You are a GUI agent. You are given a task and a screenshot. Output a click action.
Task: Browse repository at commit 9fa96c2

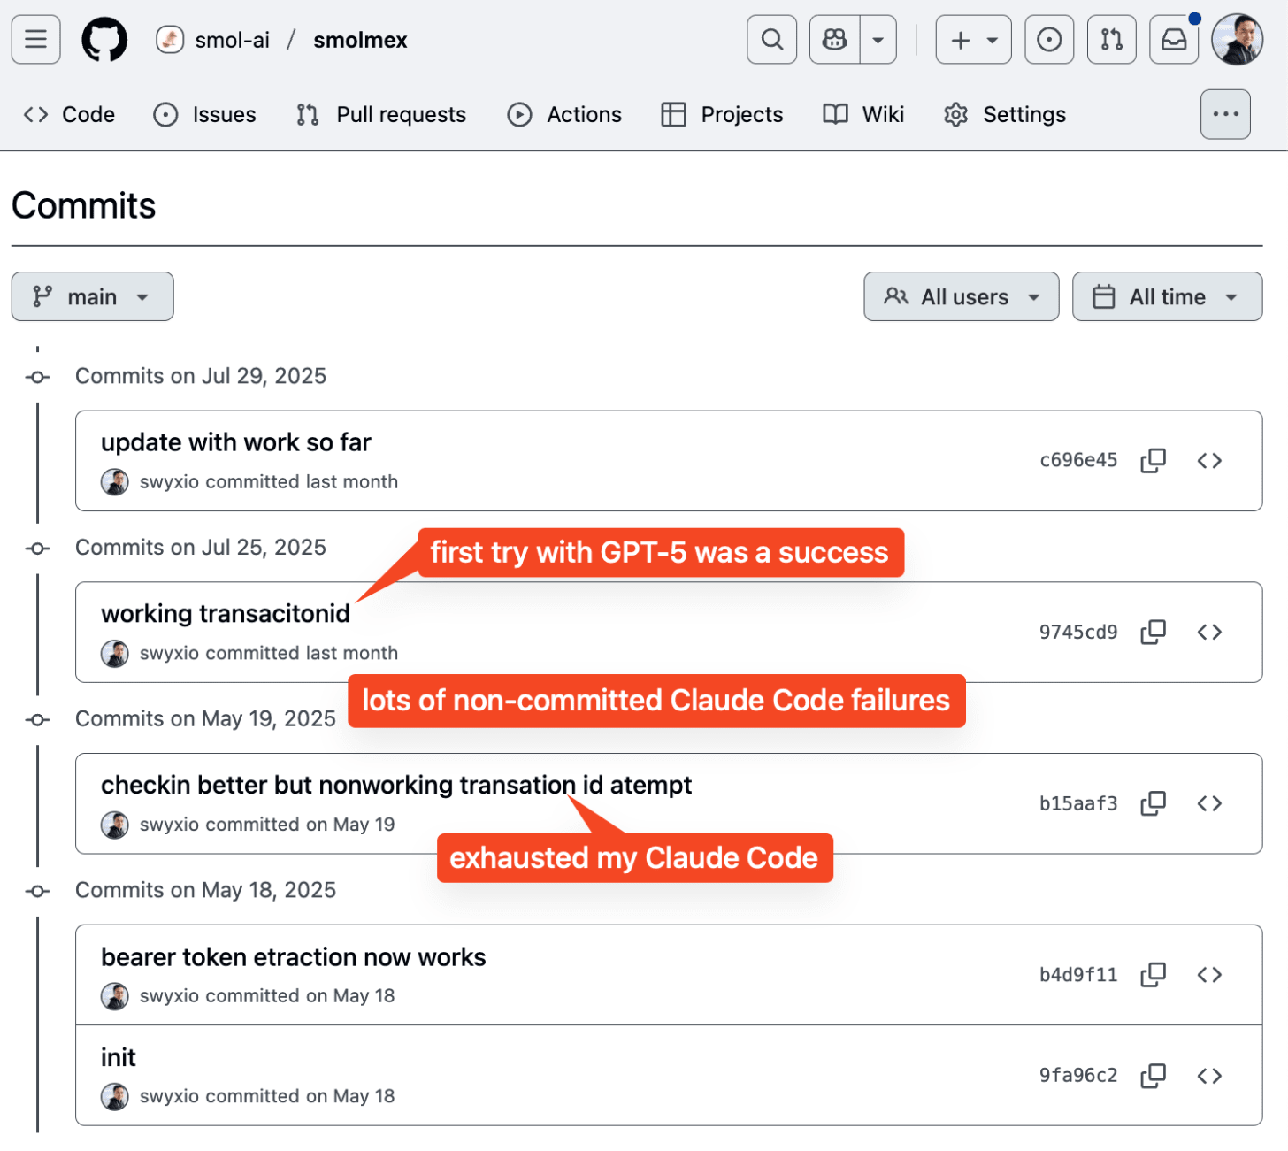(1209, 1076)
